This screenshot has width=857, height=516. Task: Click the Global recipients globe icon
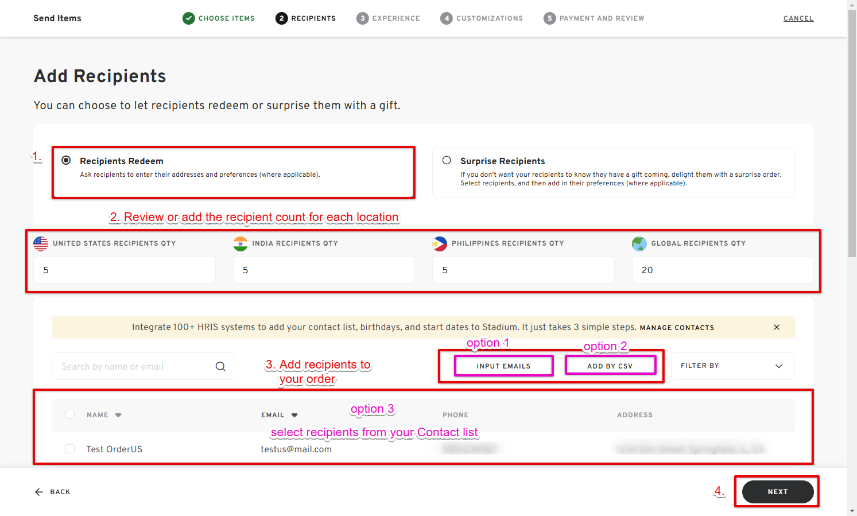639,243
